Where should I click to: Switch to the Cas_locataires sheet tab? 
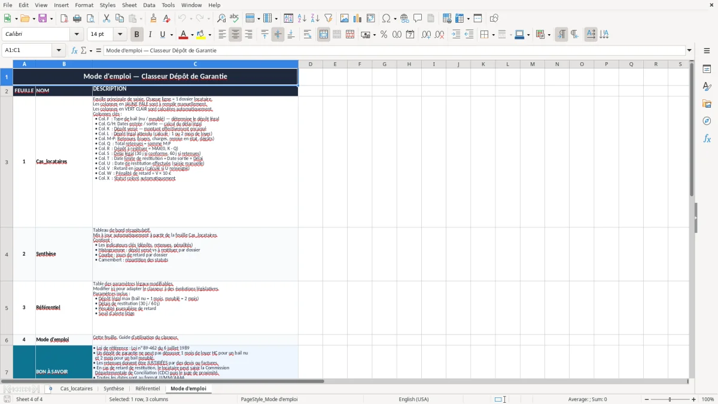[77, 388]
